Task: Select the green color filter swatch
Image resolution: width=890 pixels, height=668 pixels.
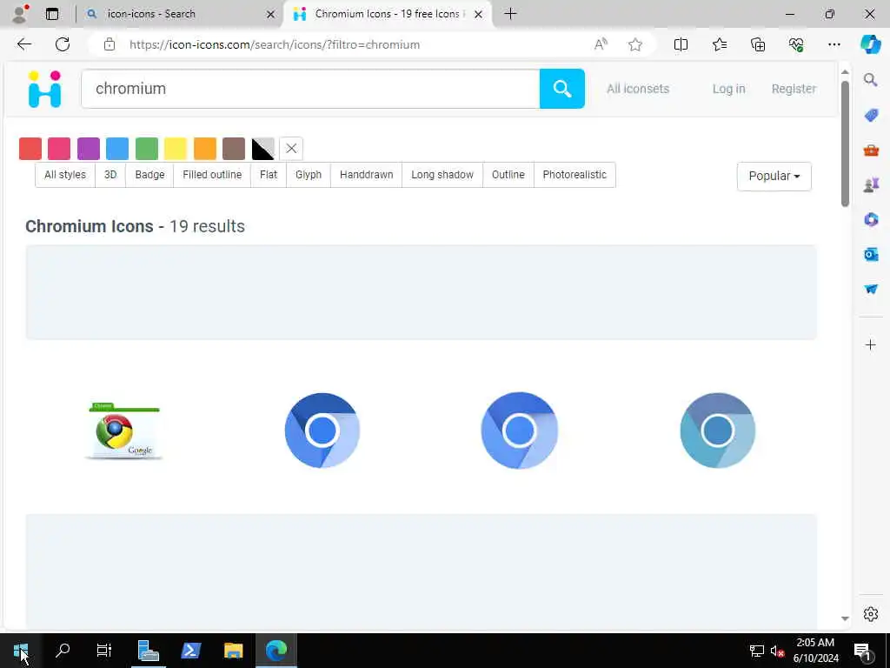Action: 146,148
